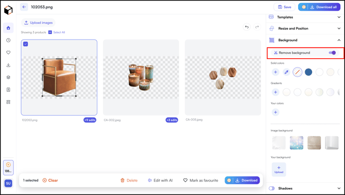The height and width of the screenshot is (195, 345).
Task: Choose the blue sparkle image background
Action: coord(297,143)
